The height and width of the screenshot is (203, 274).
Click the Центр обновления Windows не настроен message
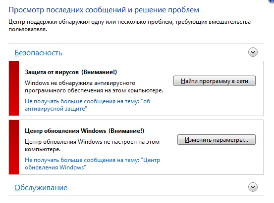[x=92, y=145]
